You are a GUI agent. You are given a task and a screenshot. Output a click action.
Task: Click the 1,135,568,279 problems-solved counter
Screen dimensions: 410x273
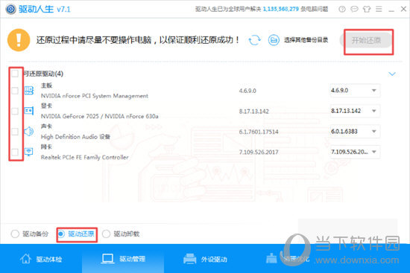[x=280, y=9]
